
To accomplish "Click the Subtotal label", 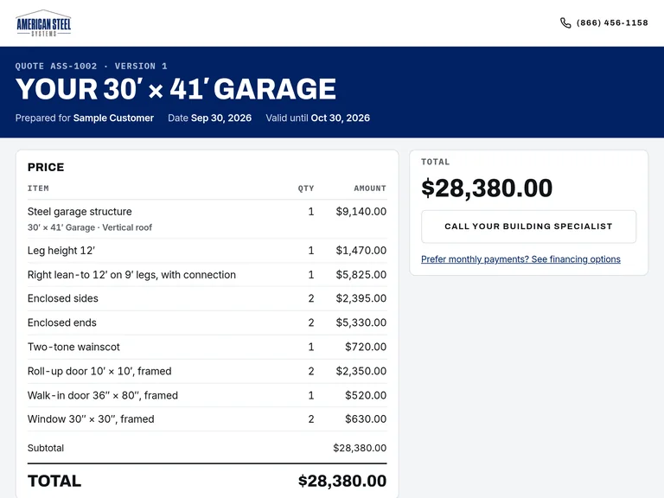I will [46, 448].
